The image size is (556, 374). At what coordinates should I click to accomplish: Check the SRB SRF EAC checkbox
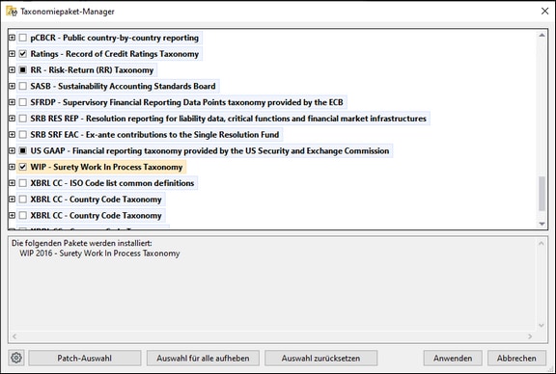pos(23,135)
